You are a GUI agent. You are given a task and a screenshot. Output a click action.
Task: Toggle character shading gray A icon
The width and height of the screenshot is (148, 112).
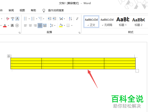point(12,26)
